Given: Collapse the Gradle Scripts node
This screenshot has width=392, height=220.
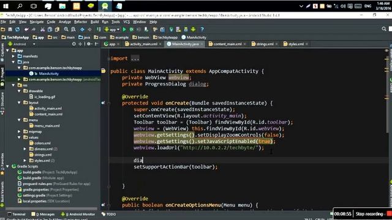Looking at the screenshot, I should coord(8,166).
